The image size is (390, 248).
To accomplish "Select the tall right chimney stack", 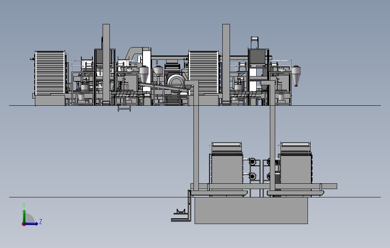I will [x=226, y=64].
